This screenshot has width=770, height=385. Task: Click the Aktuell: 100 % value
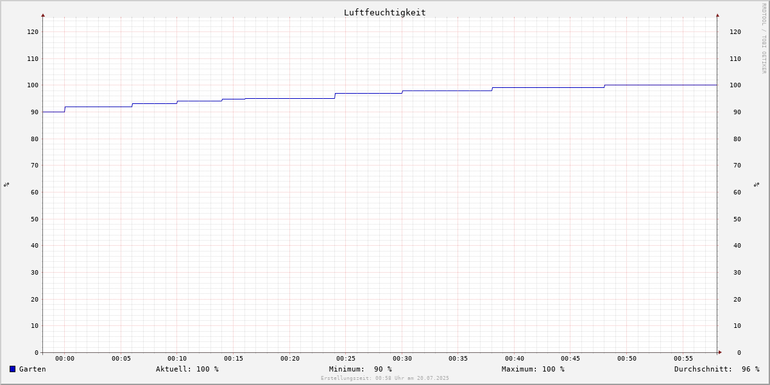[x=187, y=369]
